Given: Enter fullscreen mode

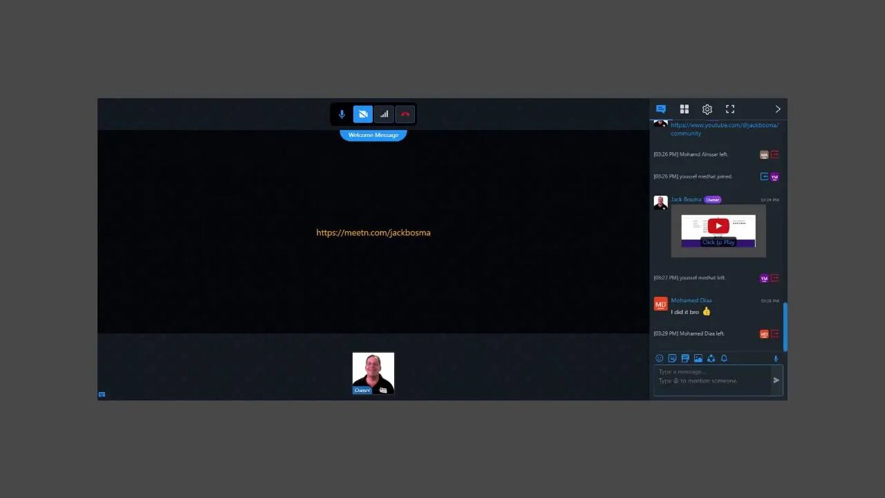Looking at the screenshot, I should (x=730, y=109).
